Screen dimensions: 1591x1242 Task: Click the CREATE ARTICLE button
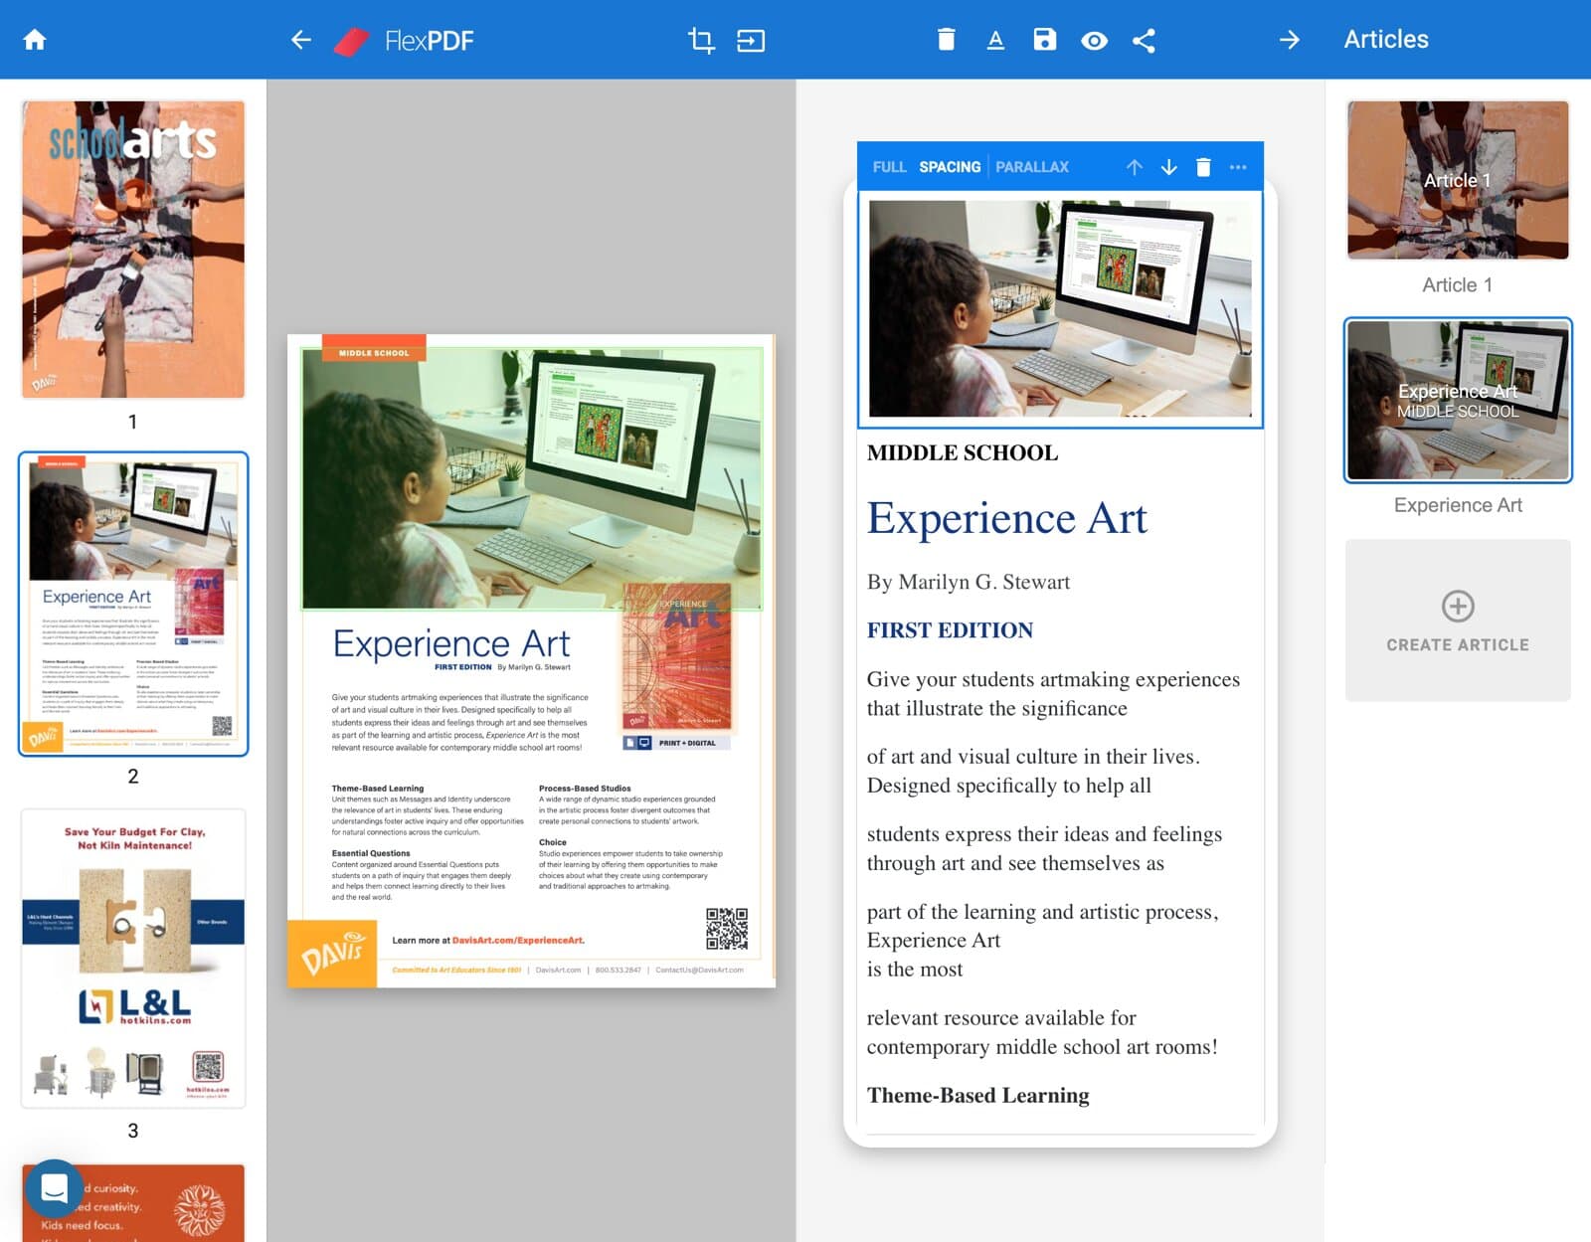pyautogui.click(x=1458, y=621)
